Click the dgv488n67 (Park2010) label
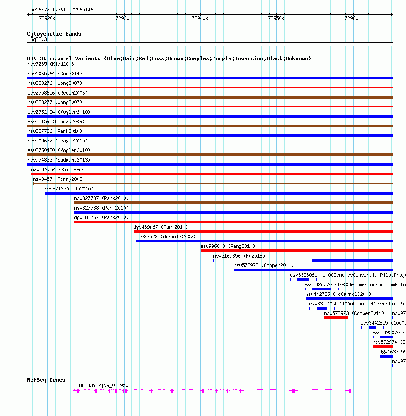This screenshot has height=416, width=406. pyautogui.click(x=101, y=217)
